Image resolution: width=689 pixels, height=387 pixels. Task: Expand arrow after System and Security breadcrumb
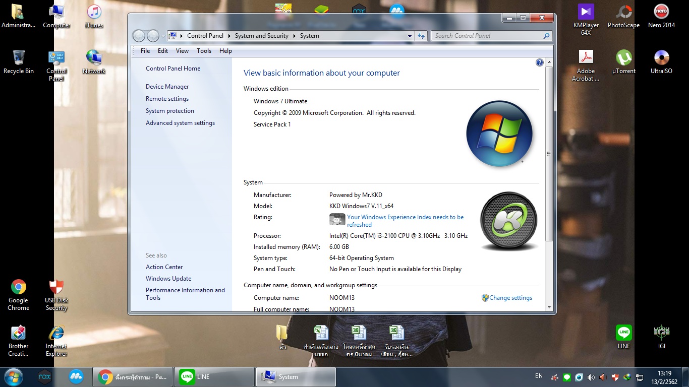(294, 36)
